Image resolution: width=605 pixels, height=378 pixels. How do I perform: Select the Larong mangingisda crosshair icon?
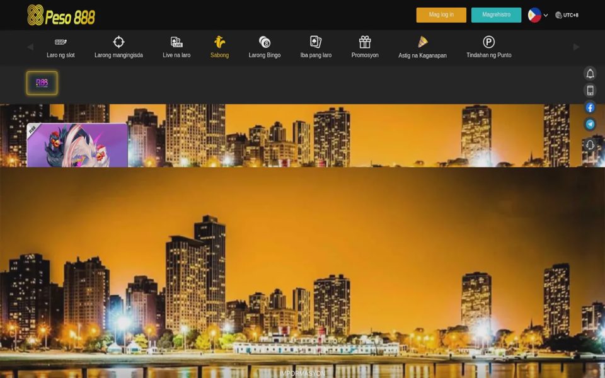point(118,42)
